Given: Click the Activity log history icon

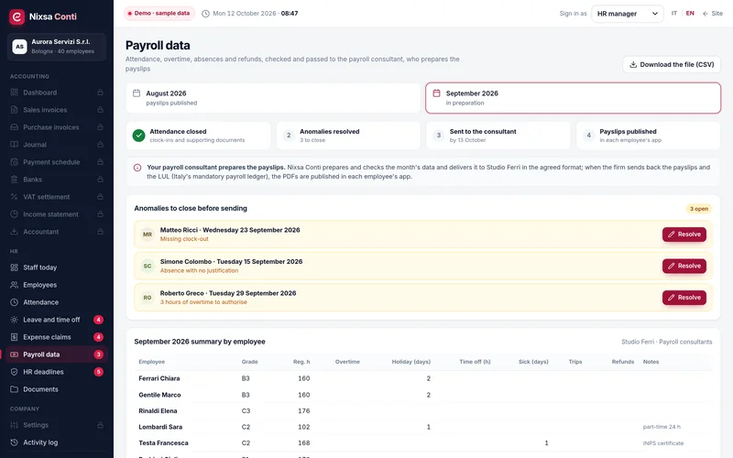Looking at the screenshot, I should (14, 442).
